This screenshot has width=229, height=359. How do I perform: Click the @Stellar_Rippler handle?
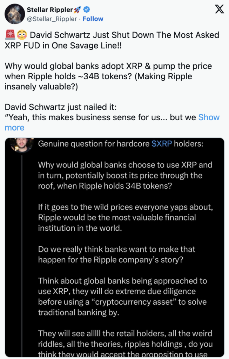pyautogui.click(x=52, y=19)
